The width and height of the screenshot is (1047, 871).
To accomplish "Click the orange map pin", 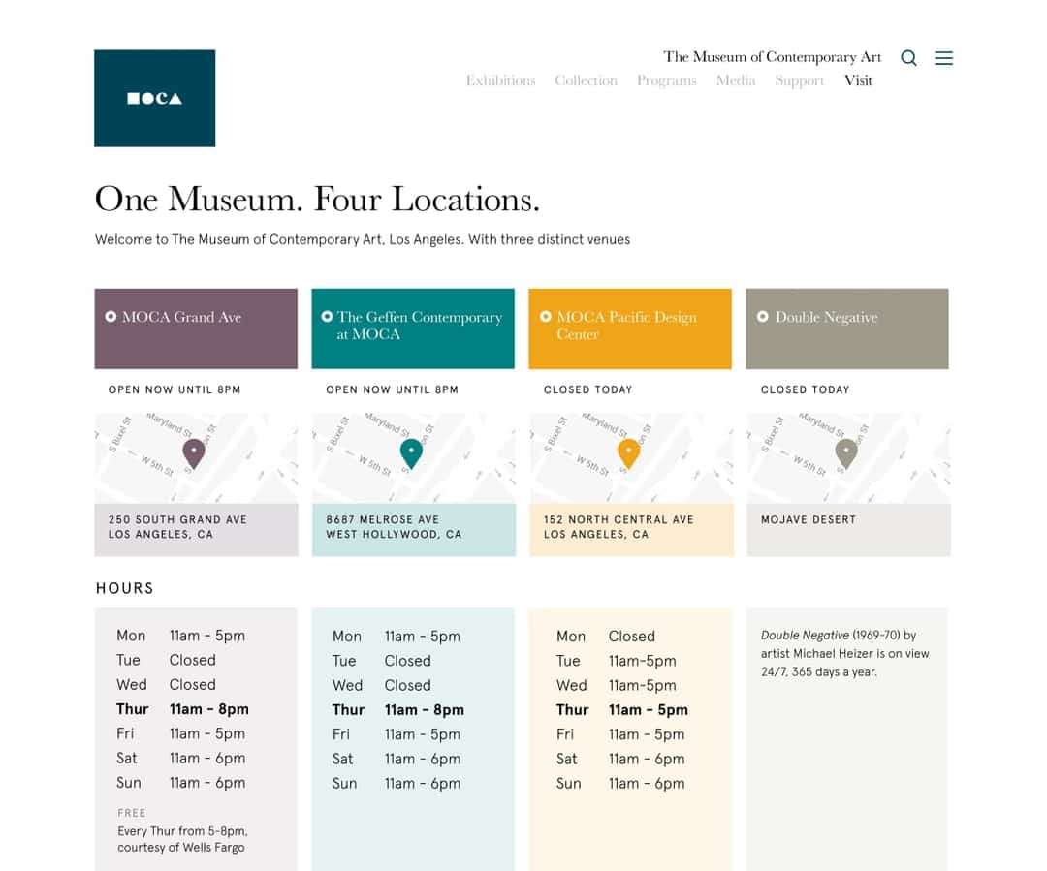I will 628,452.
